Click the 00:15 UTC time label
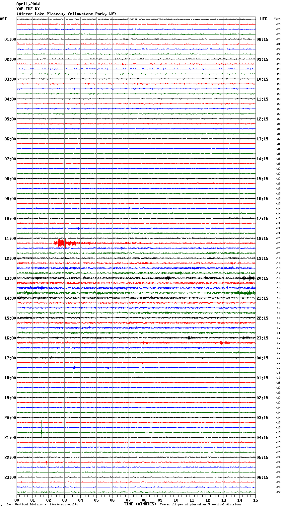This screenshot has height=509, width=282. pos(262,358)
